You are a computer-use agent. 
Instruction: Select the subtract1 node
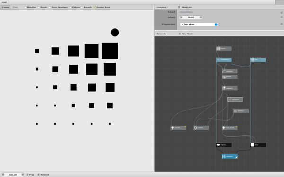click(x=230, y=88)
